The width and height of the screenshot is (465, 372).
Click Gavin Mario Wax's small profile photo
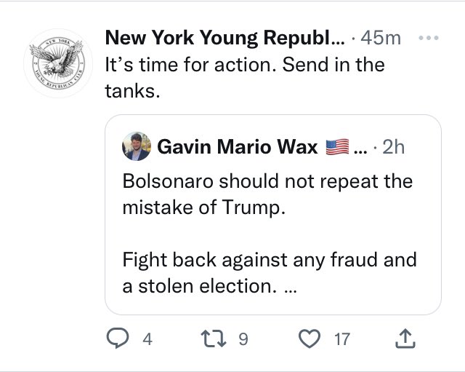pyautogui.click(x=138, y=148)
